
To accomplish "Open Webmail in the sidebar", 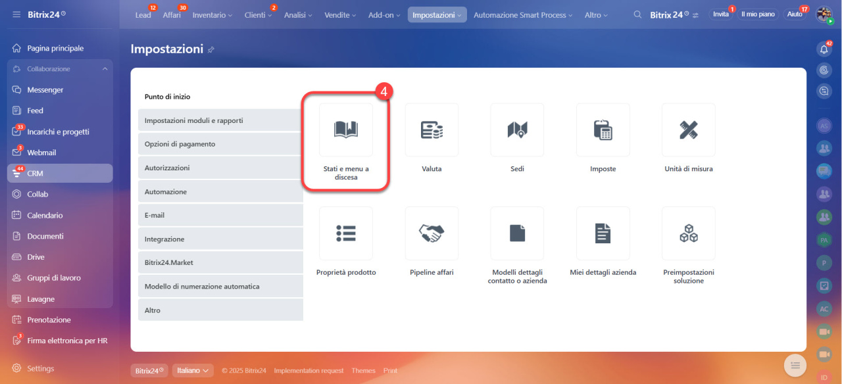I will pos(60,153).
